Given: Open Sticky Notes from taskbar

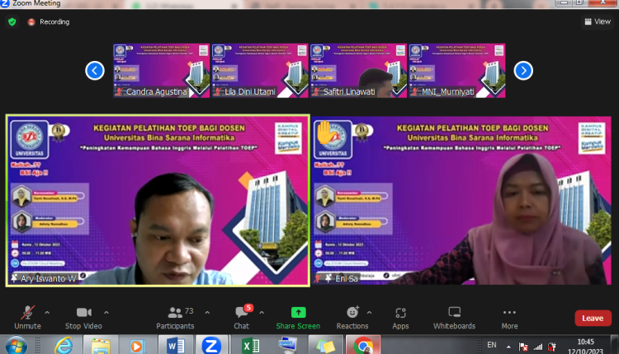Looking at the screenshot, I should [x=325, y=346].
